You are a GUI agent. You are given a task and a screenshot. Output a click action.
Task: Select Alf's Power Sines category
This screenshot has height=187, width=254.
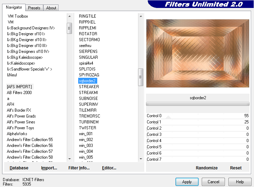pos(21,122)
